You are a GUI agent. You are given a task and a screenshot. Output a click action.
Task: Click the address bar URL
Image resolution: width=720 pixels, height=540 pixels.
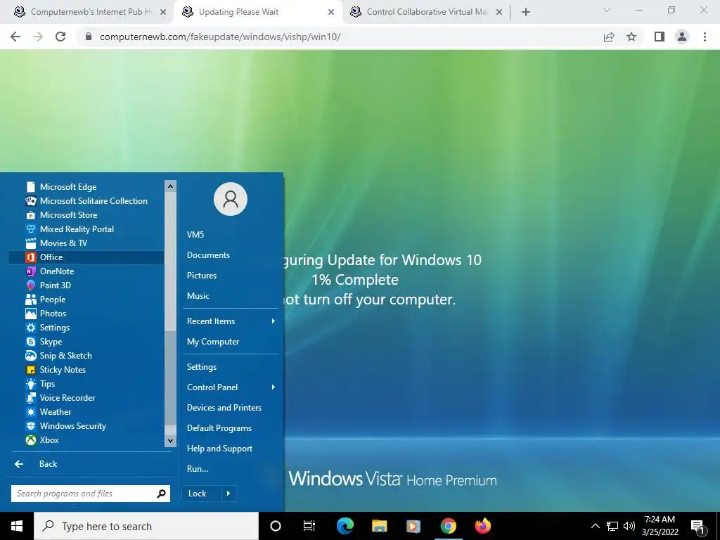pos(220,37)
